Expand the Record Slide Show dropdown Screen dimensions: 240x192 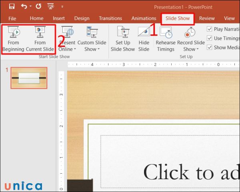click(191, 49)
